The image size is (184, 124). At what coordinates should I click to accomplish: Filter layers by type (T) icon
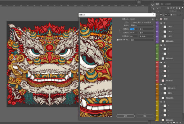(174, 8)
